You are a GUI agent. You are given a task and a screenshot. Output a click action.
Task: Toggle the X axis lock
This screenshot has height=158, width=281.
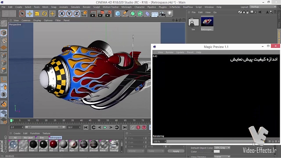click(62, 14)
